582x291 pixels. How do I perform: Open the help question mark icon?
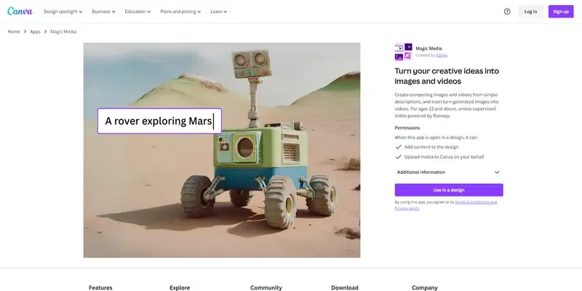point(507,12)
